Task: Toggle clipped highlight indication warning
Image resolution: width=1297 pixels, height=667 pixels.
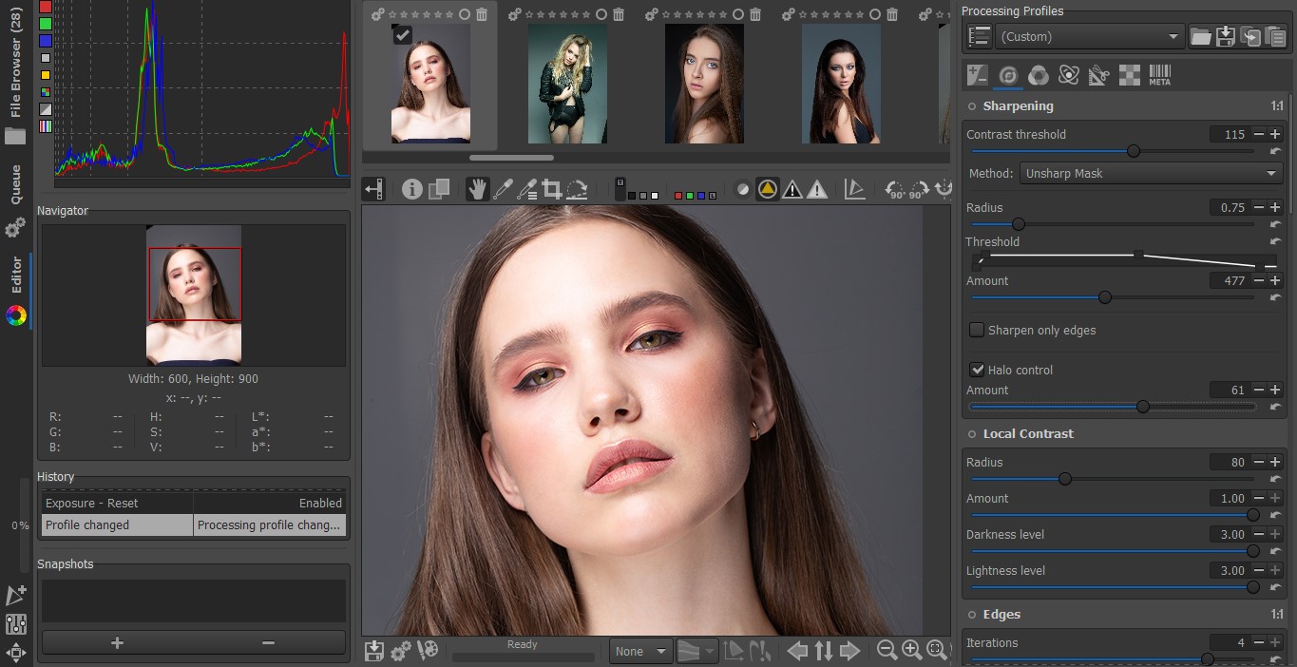Action: click(x=817, y=189)
